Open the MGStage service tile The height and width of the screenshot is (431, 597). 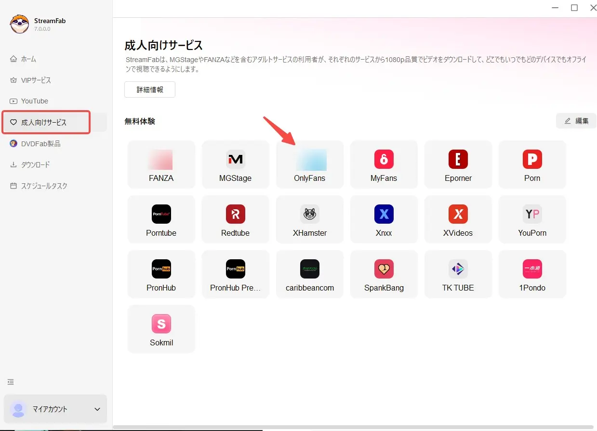click(236, 165)
